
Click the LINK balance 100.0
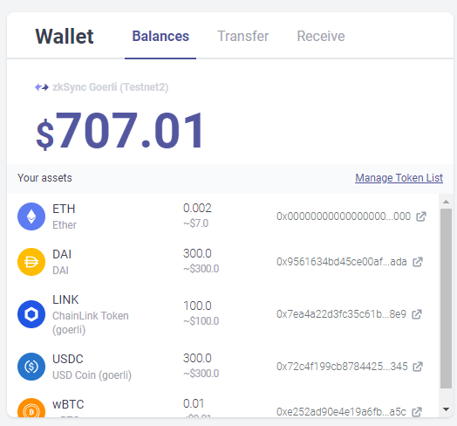197,306
